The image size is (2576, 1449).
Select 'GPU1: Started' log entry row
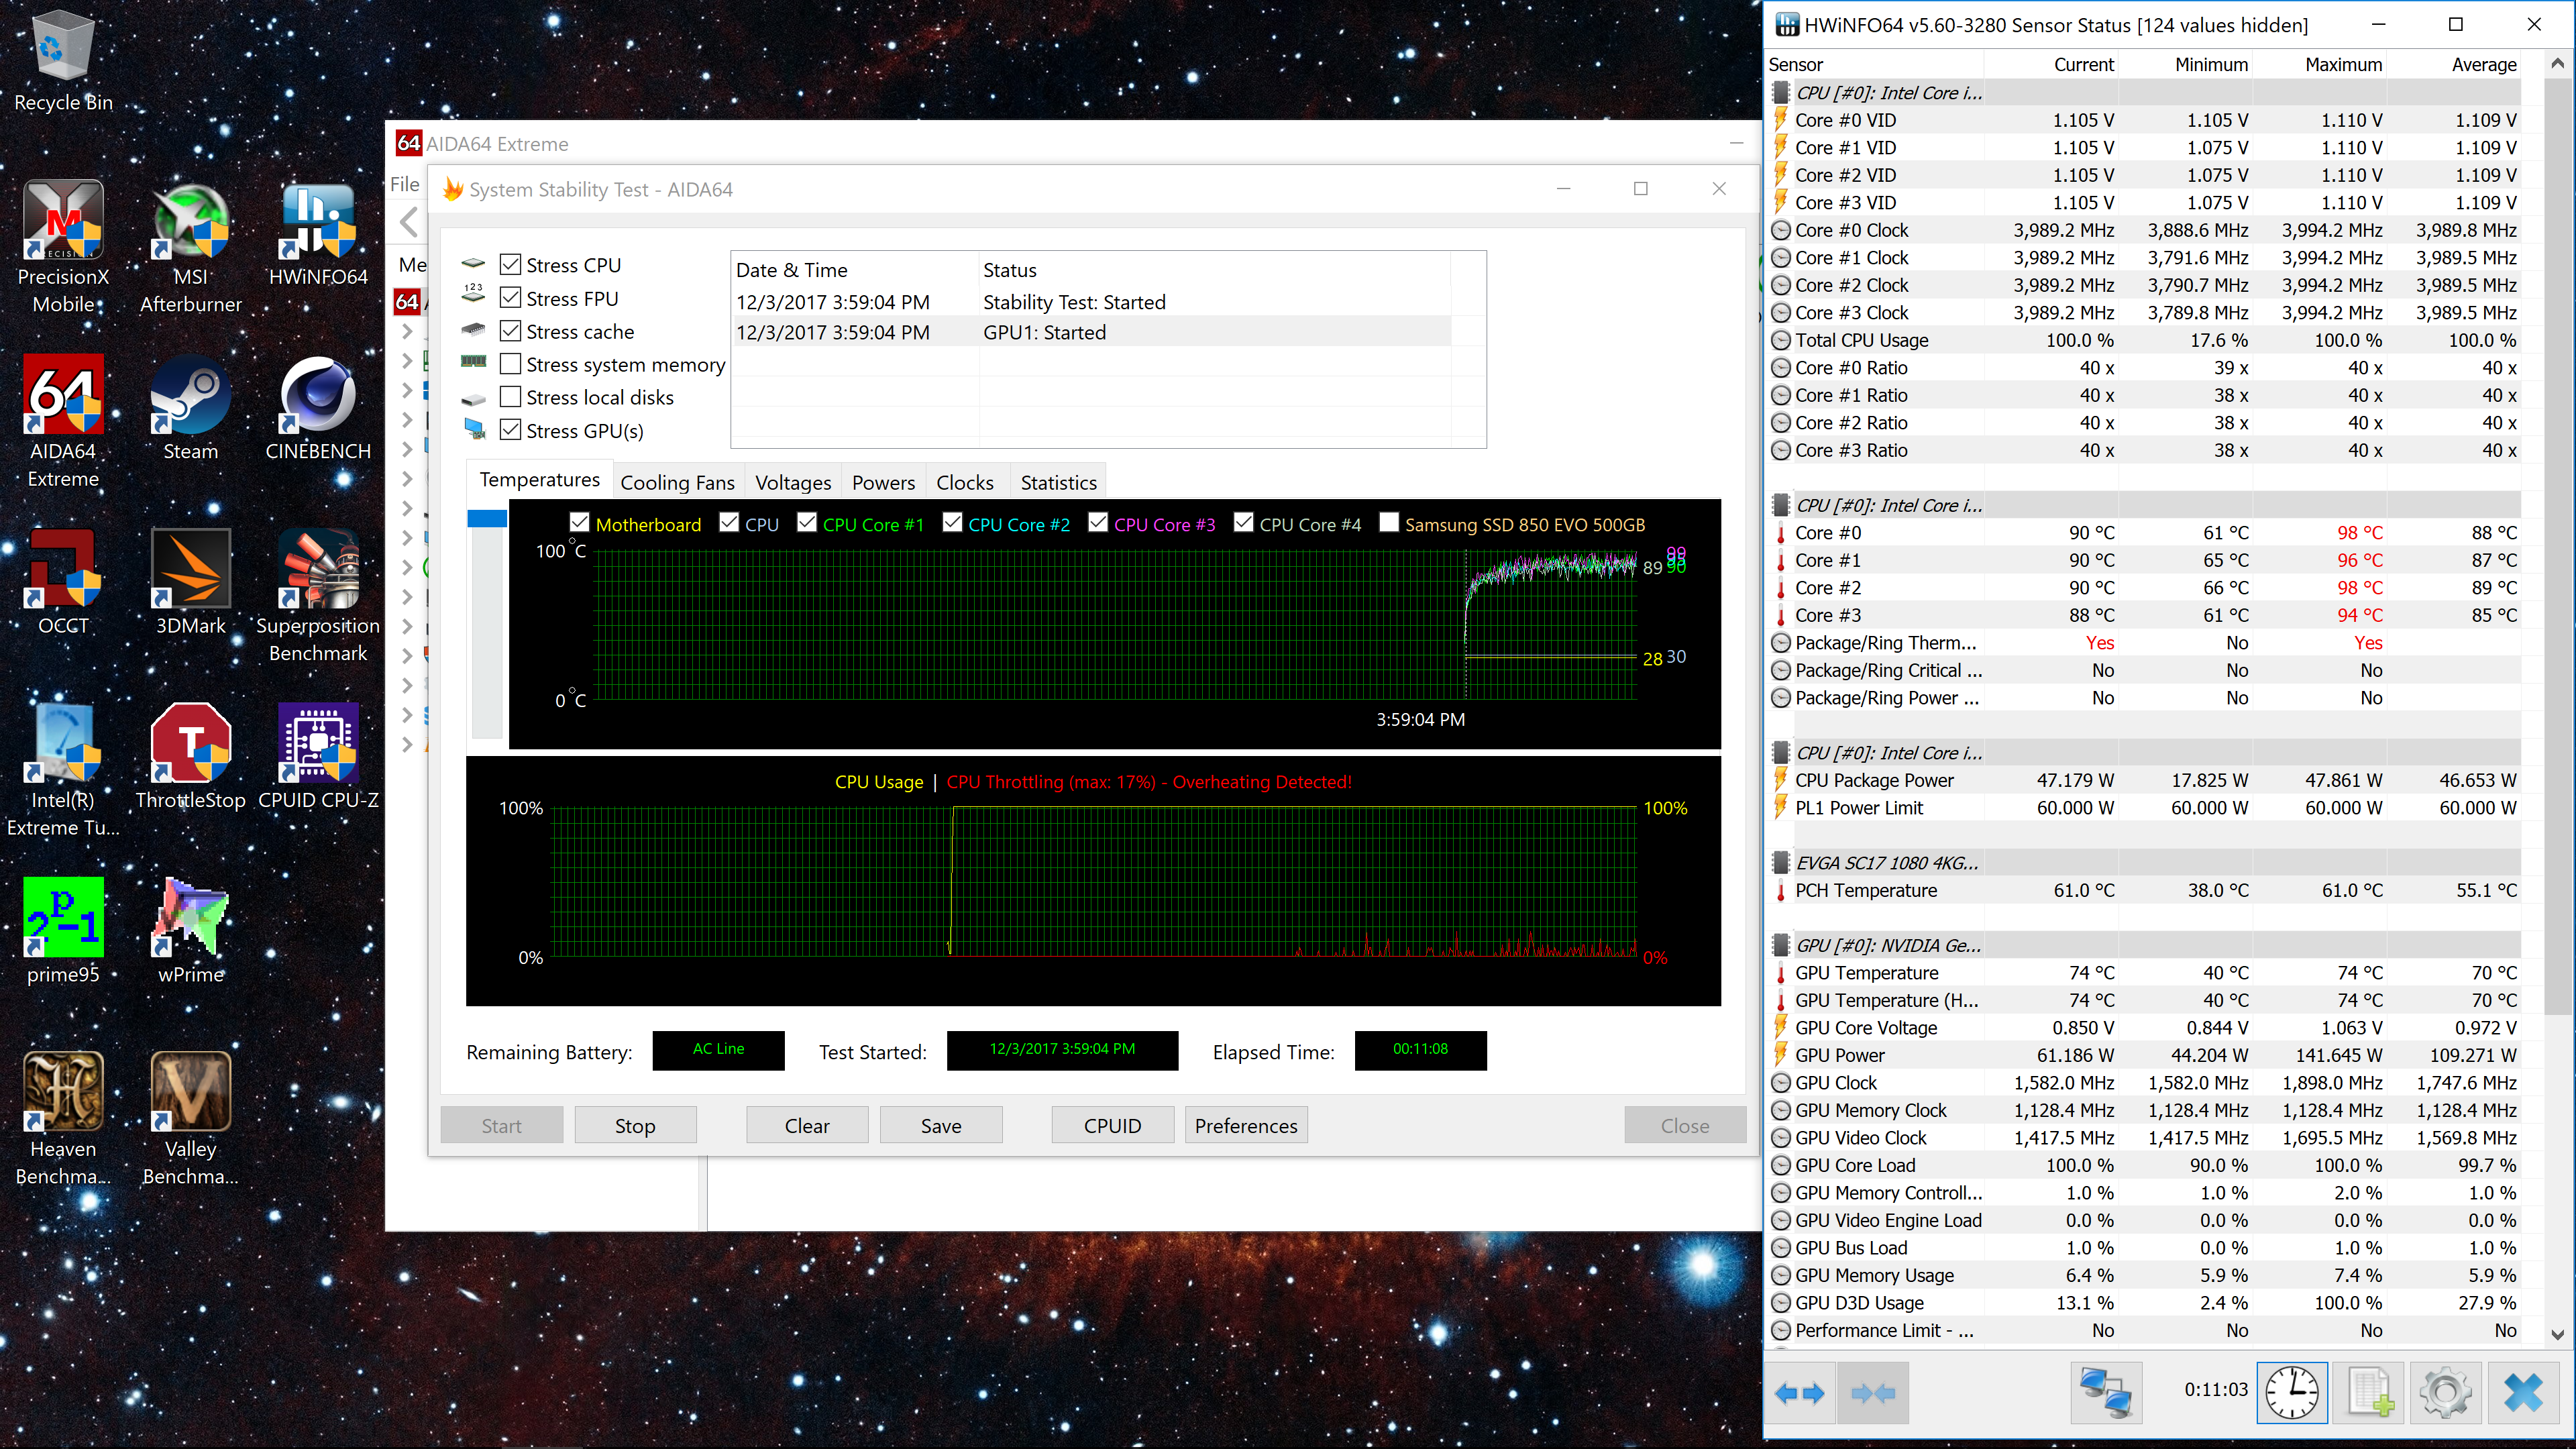click(1091, 332)
